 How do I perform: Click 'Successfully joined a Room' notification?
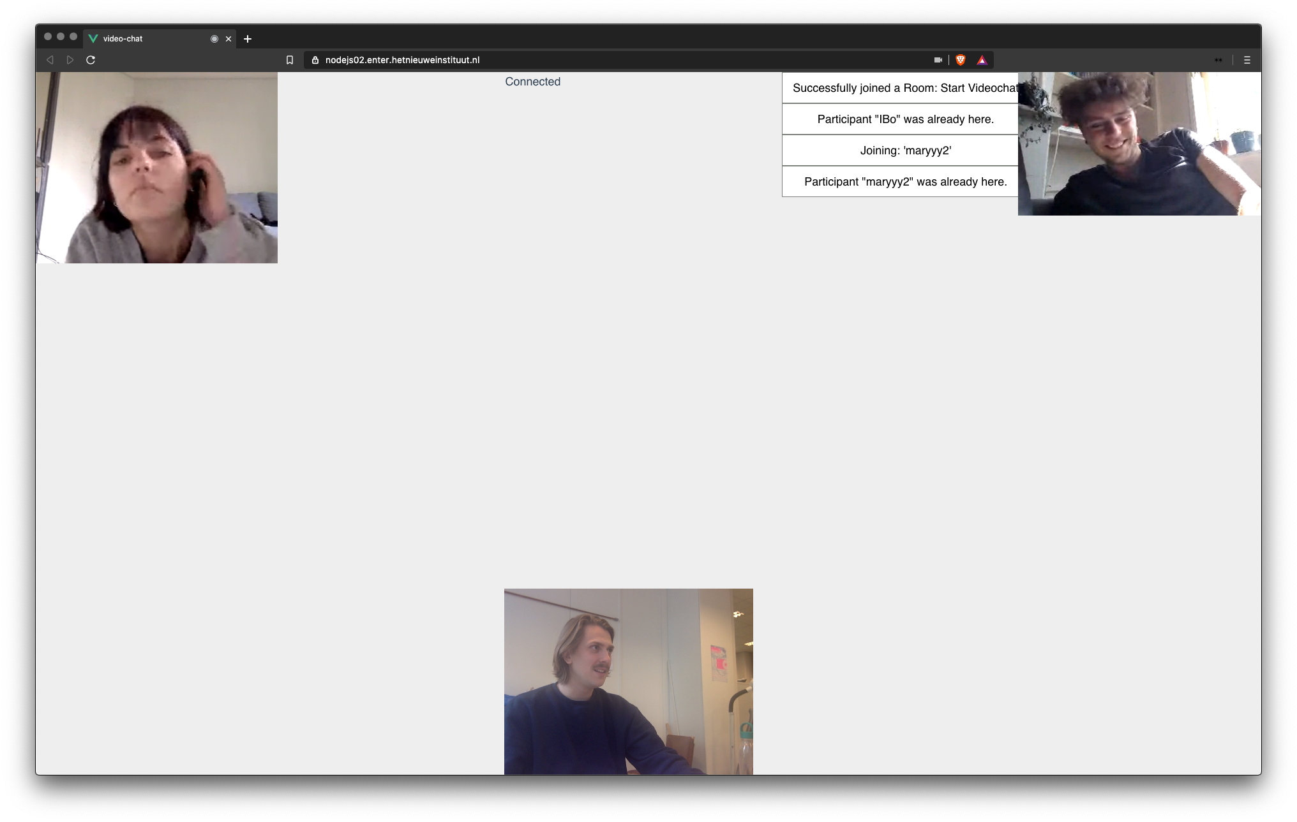coord(900,88)
